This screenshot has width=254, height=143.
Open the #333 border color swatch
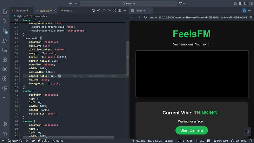coord(58,57)
